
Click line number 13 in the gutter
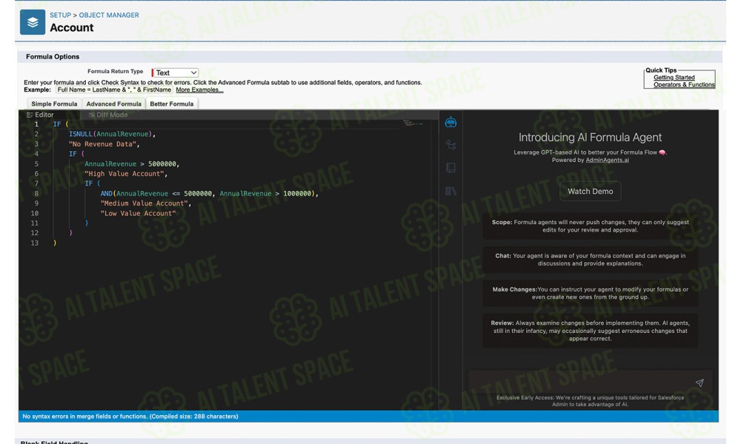pos(35,243)
